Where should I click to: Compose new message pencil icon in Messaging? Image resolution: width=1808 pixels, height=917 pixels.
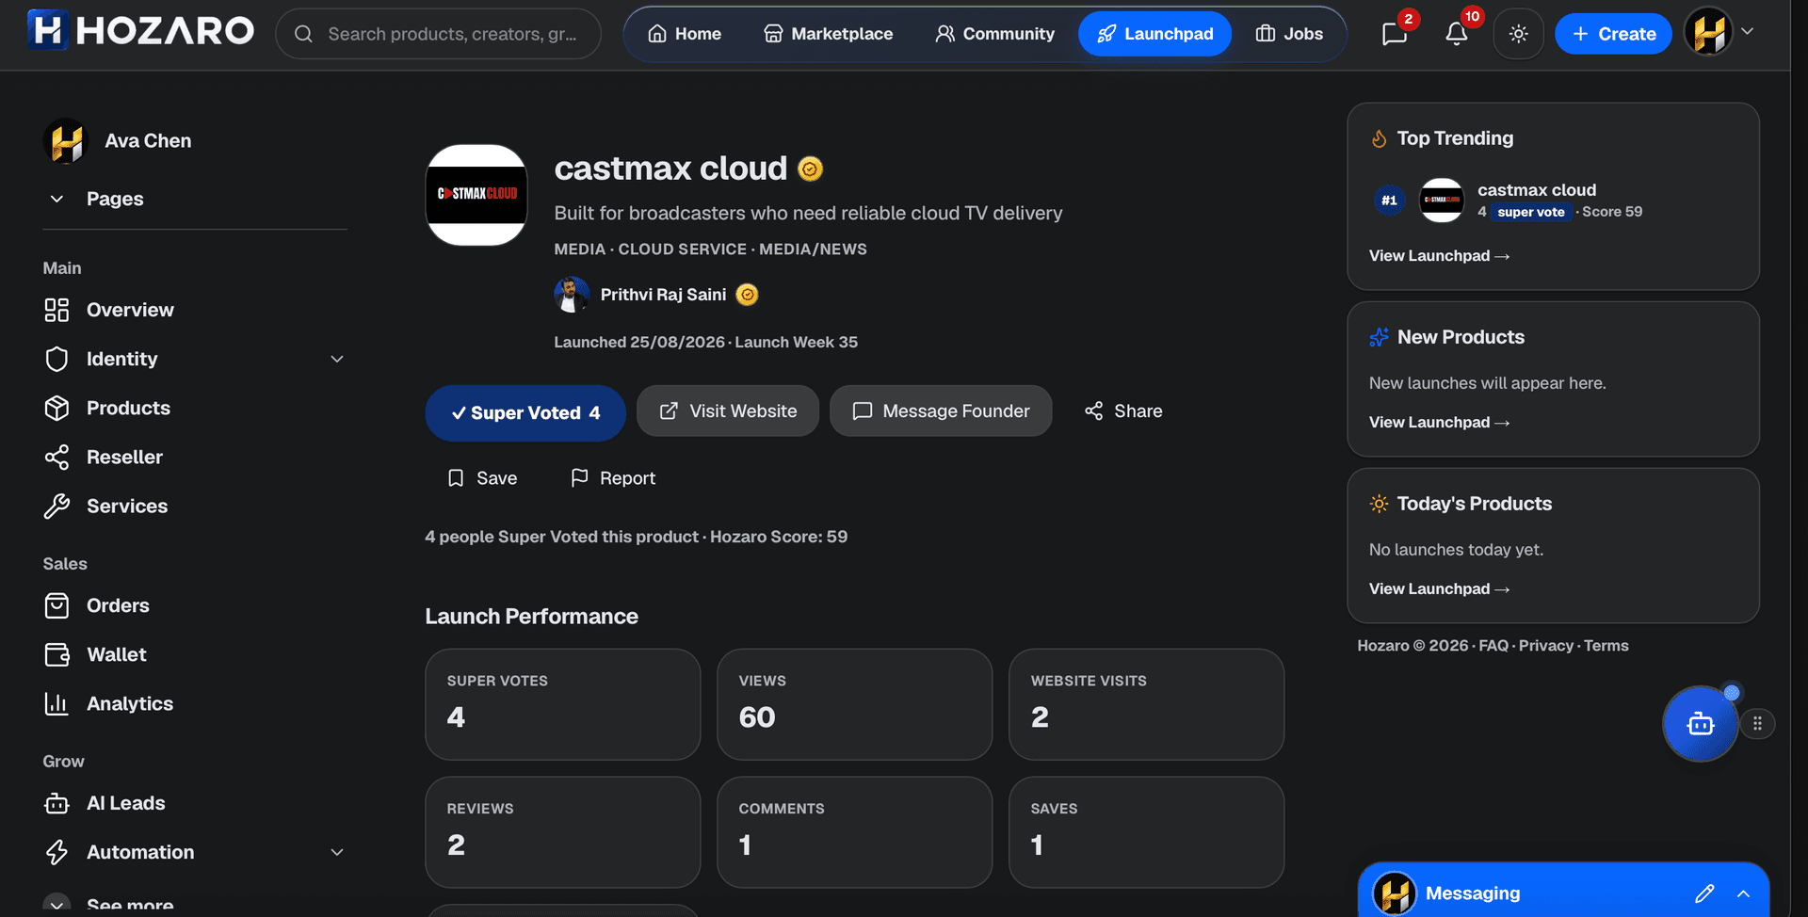(x=1704, y=893)
